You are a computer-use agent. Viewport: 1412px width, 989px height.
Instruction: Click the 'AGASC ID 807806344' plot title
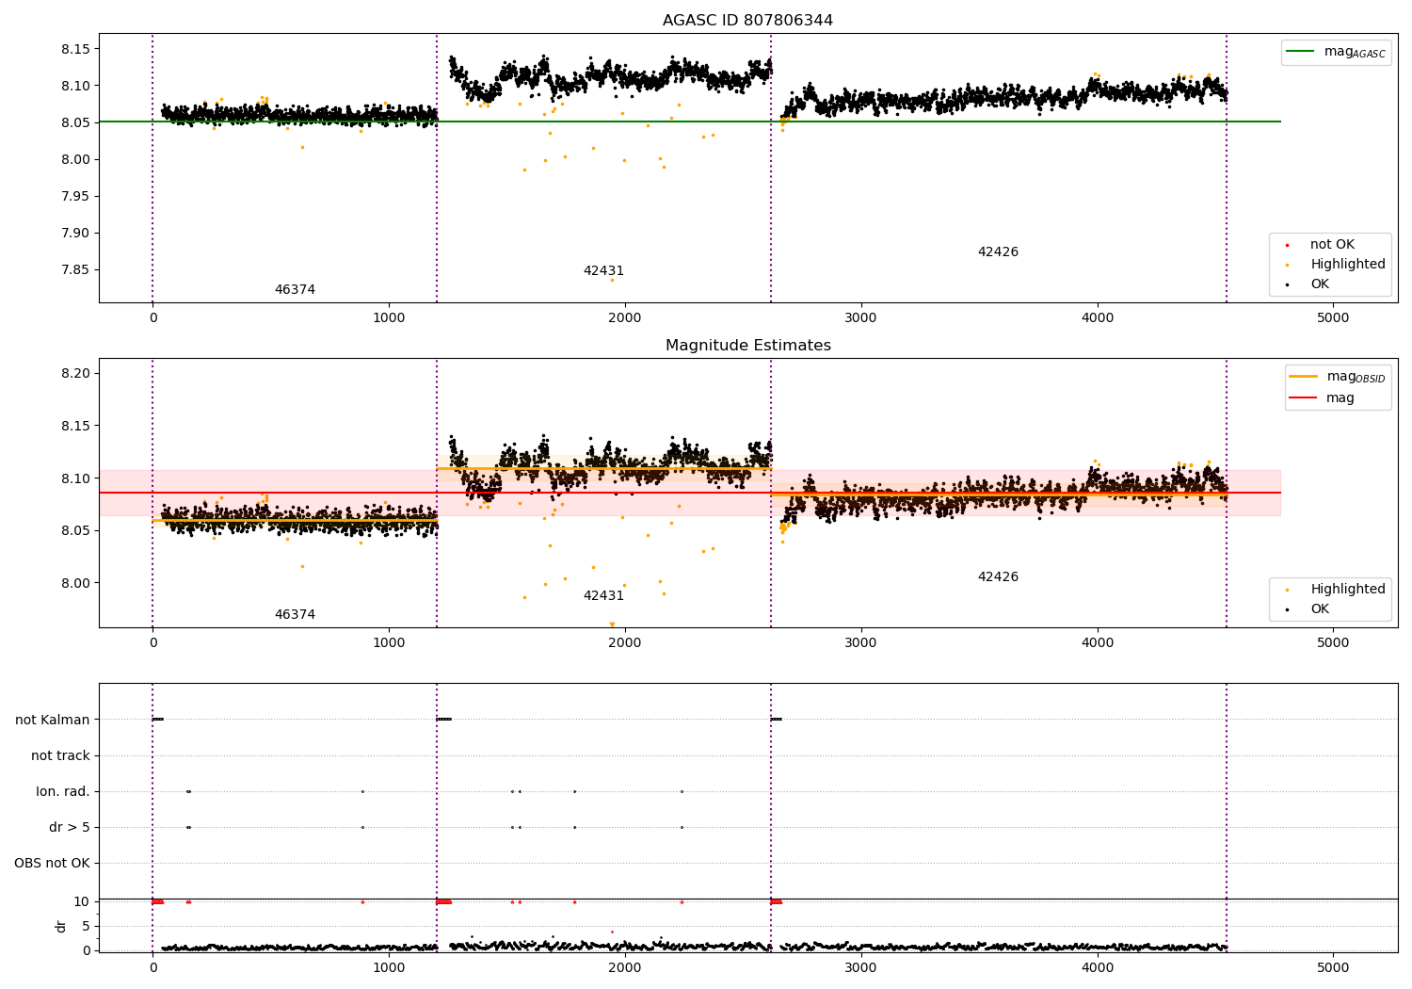tap(747, 21)
